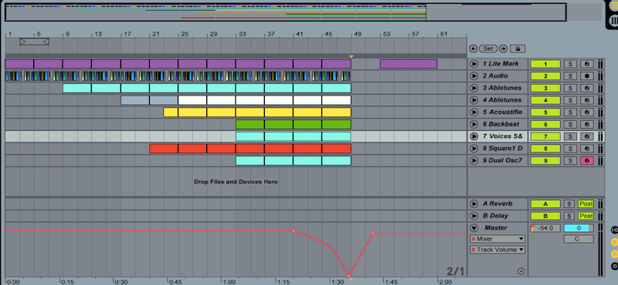Viewport: 618px width, 285px height.
Task: Arm the 2 Audio track for recording
Action: coord(587,75)
